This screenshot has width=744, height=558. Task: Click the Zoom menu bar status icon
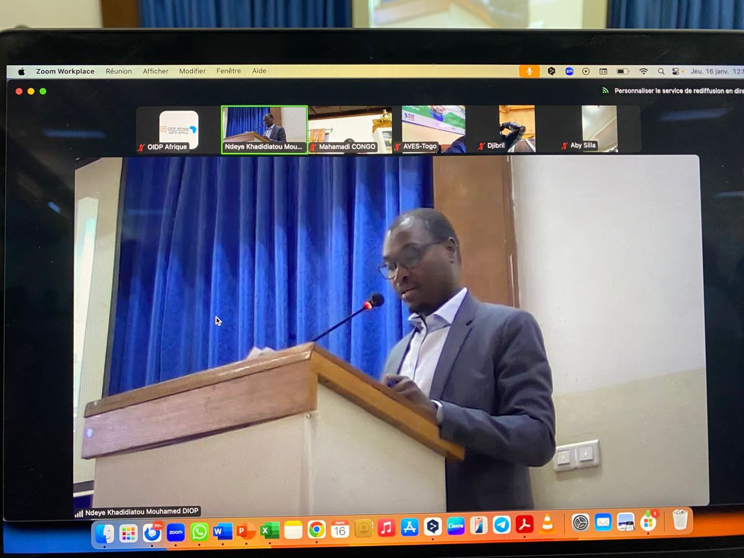click(570, 71)
